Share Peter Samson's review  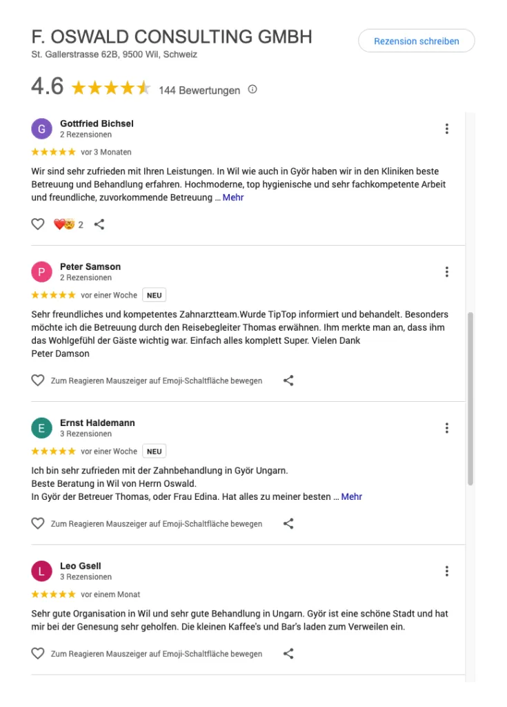[x=288, y=380]
